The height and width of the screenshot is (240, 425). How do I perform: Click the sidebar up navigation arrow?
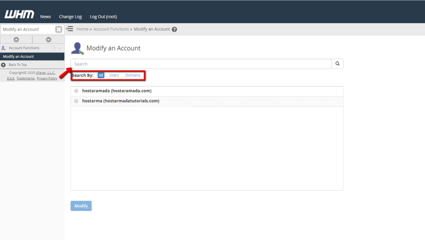(16, 39)
